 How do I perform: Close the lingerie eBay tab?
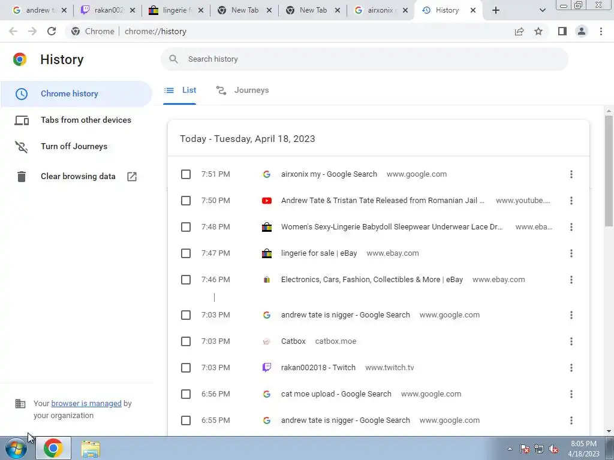coord(201,11)
